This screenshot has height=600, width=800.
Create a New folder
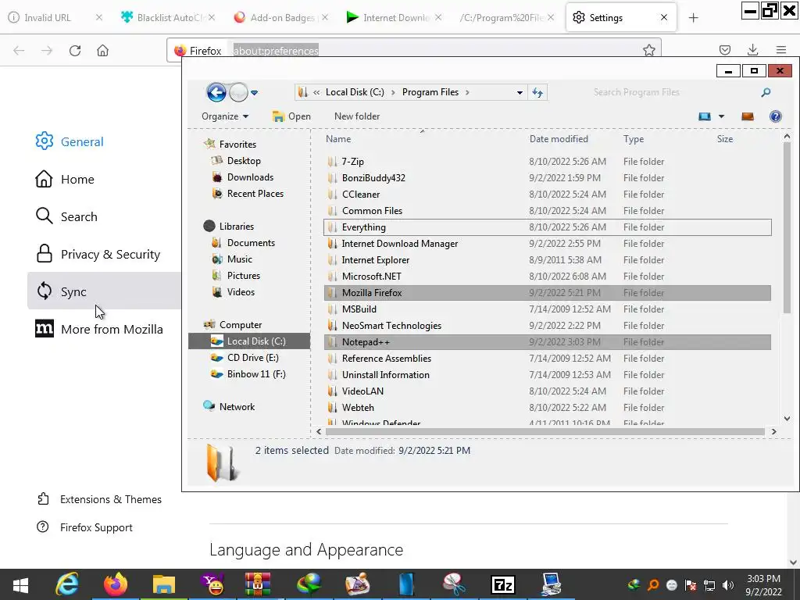pyautogui.click(x=356, y=116)
